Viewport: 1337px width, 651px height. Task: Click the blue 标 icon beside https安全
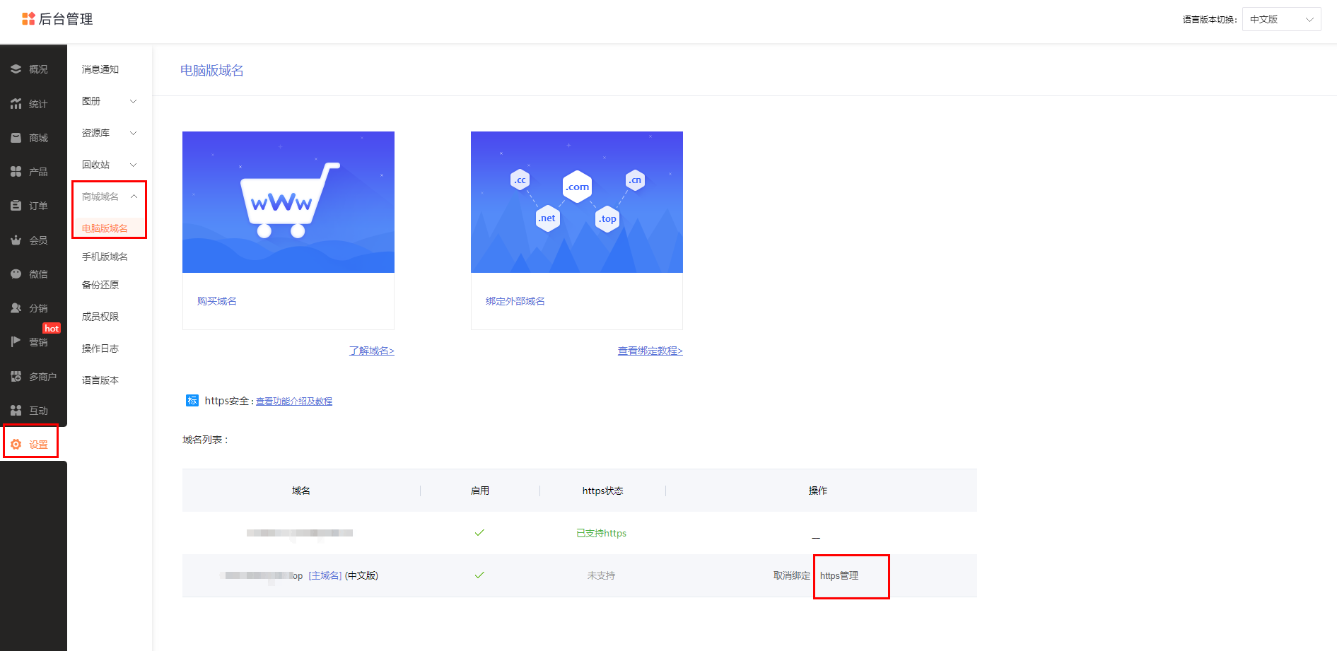coord(192,401)
